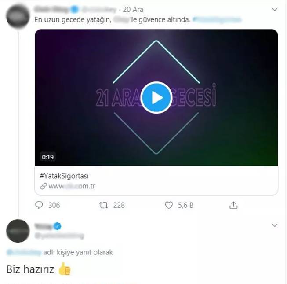
Task: Click the verified badge on the first account
Action: coord(74,9)
